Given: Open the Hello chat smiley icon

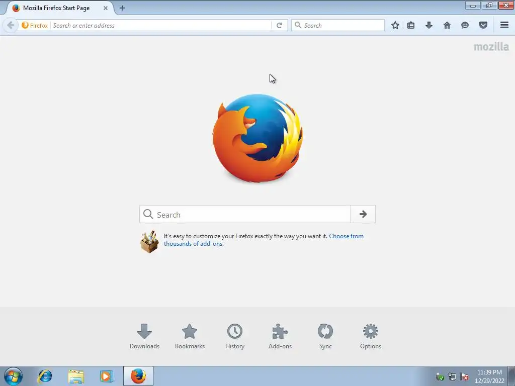Looking at the screenshot, I should pyautogui.click(x=465, y=25).
